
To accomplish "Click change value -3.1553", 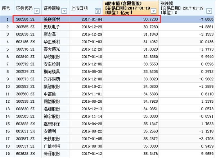I will (206, 34).
